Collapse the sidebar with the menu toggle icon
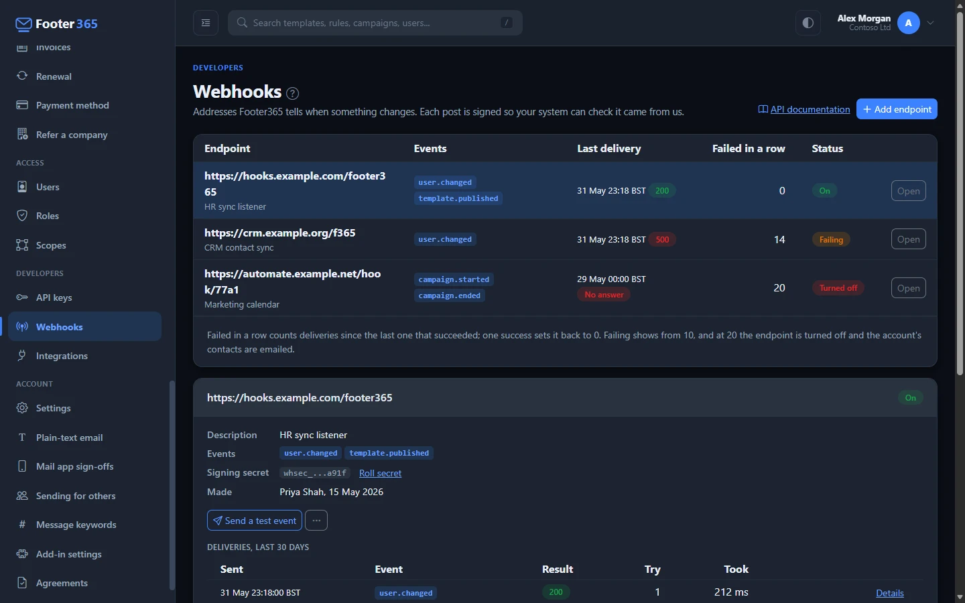Viewport: 965px width, 603px height. 206,23
